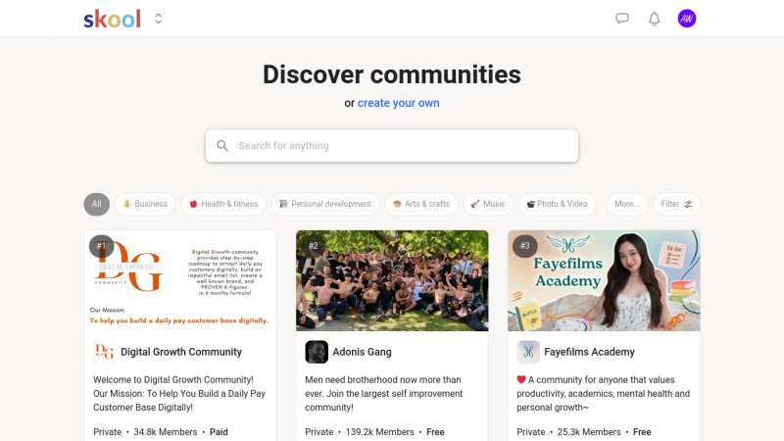
Task: Open the AW profile avatar menu
Action: point(687,19)
